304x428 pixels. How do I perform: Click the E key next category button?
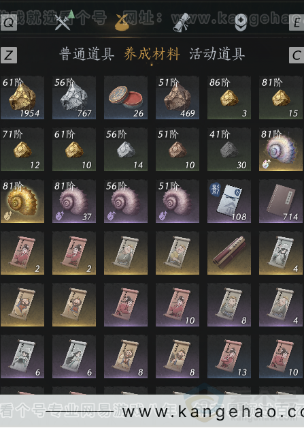click(x=297, y=22)
